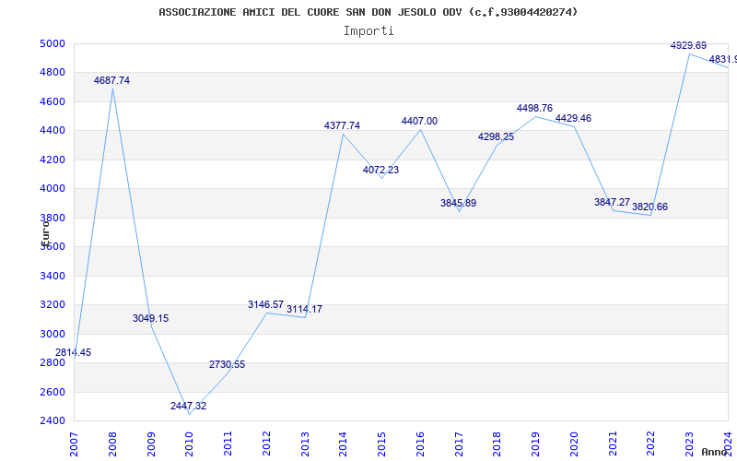Click the 3049.15 data label

coord(150,318)
